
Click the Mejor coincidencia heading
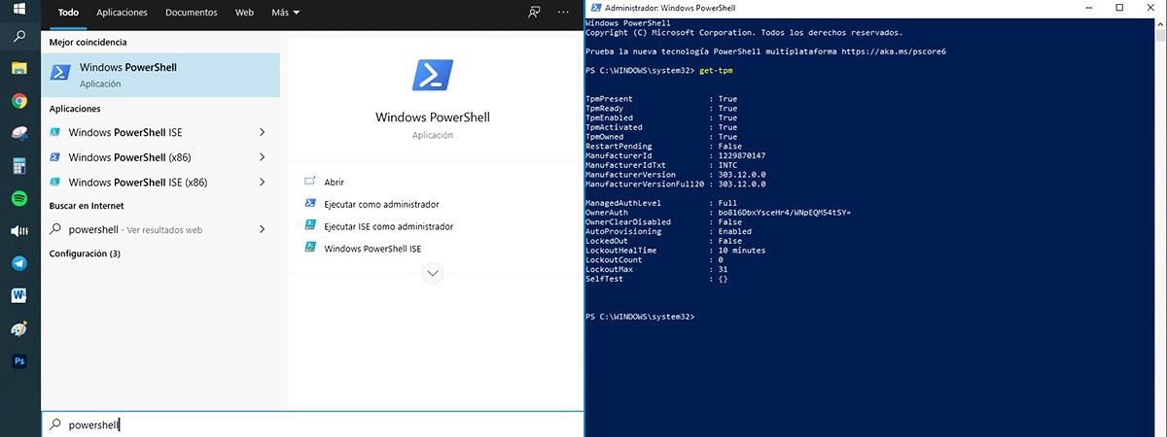coord(88,43)
